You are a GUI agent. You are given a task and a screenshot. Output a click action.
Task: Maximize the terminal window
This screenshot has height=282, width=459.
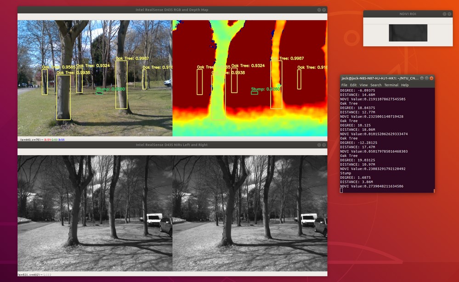pyautogui.click(x=426, y=78)
